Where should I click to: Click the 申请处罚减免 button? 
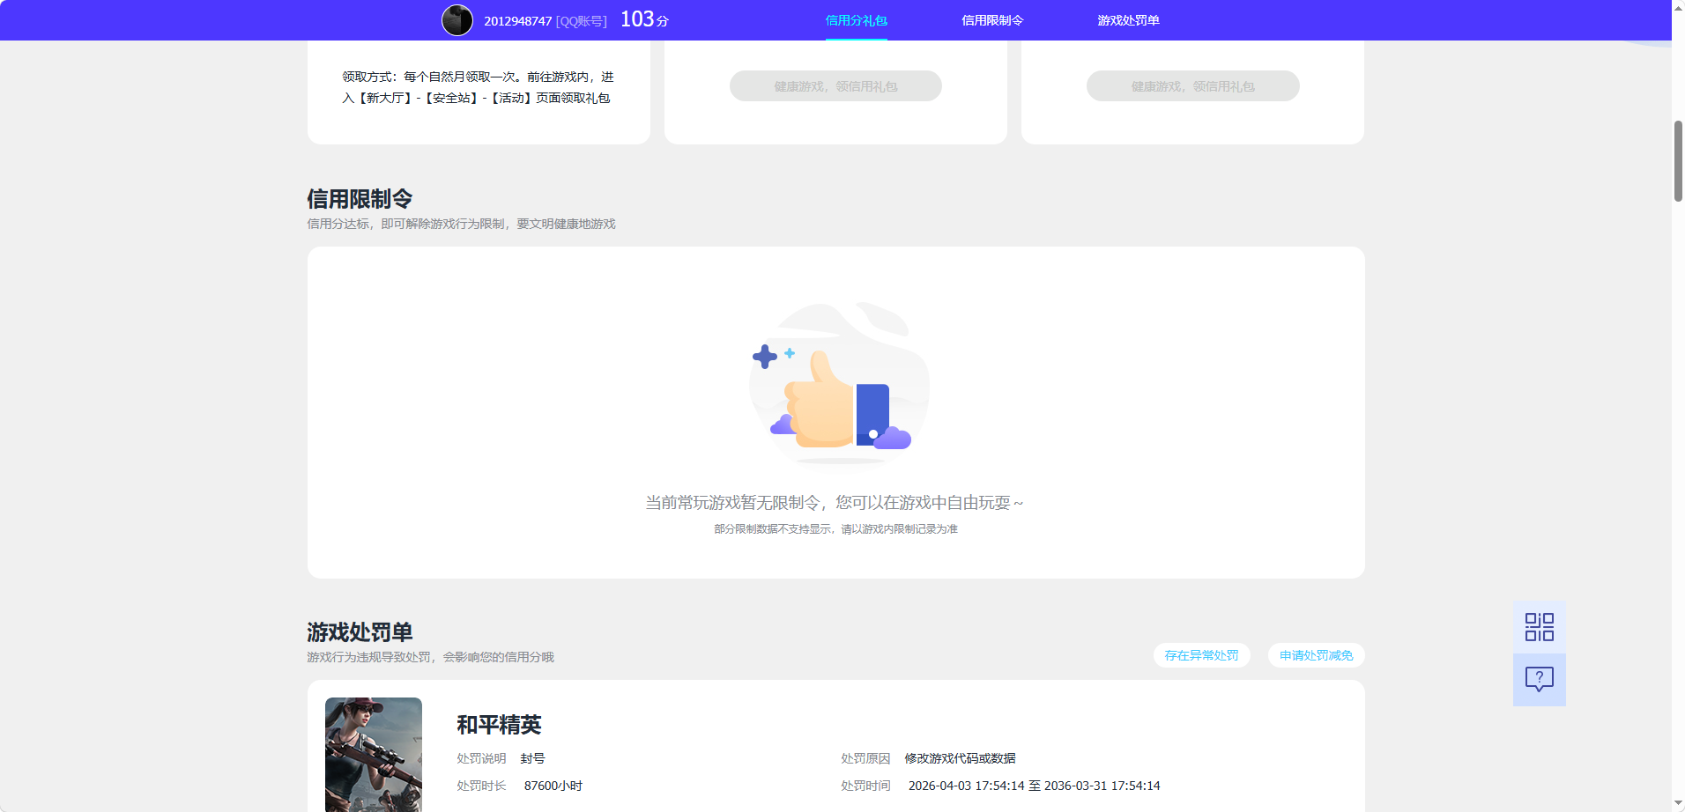[1316, 655]
